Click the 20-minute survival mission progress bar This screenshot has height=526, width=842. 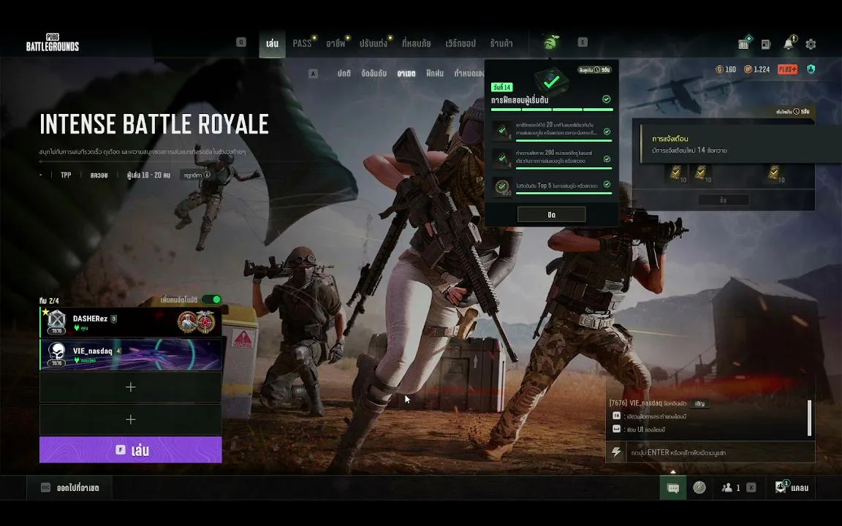click(564, 141)
